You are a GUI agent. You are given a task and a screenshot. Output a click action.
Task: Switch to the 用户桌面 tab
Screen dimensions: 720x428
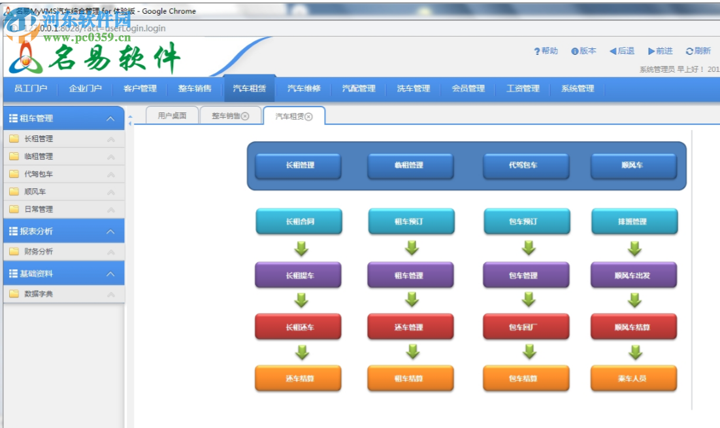pyautogui.click(x=174, y=114)
